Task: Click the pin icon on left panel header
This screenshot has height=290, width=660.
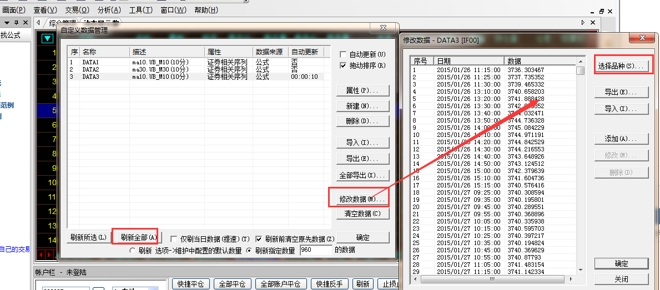Action: tap(17, 22)
